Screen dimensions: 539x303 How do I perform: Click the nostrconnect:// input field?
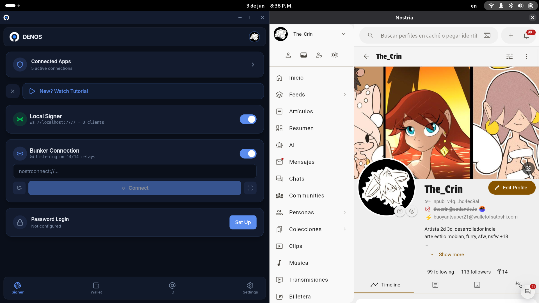coord(135,171)
